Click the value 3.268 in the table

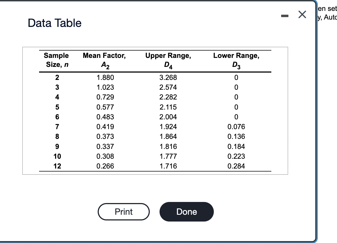point(168,77)
